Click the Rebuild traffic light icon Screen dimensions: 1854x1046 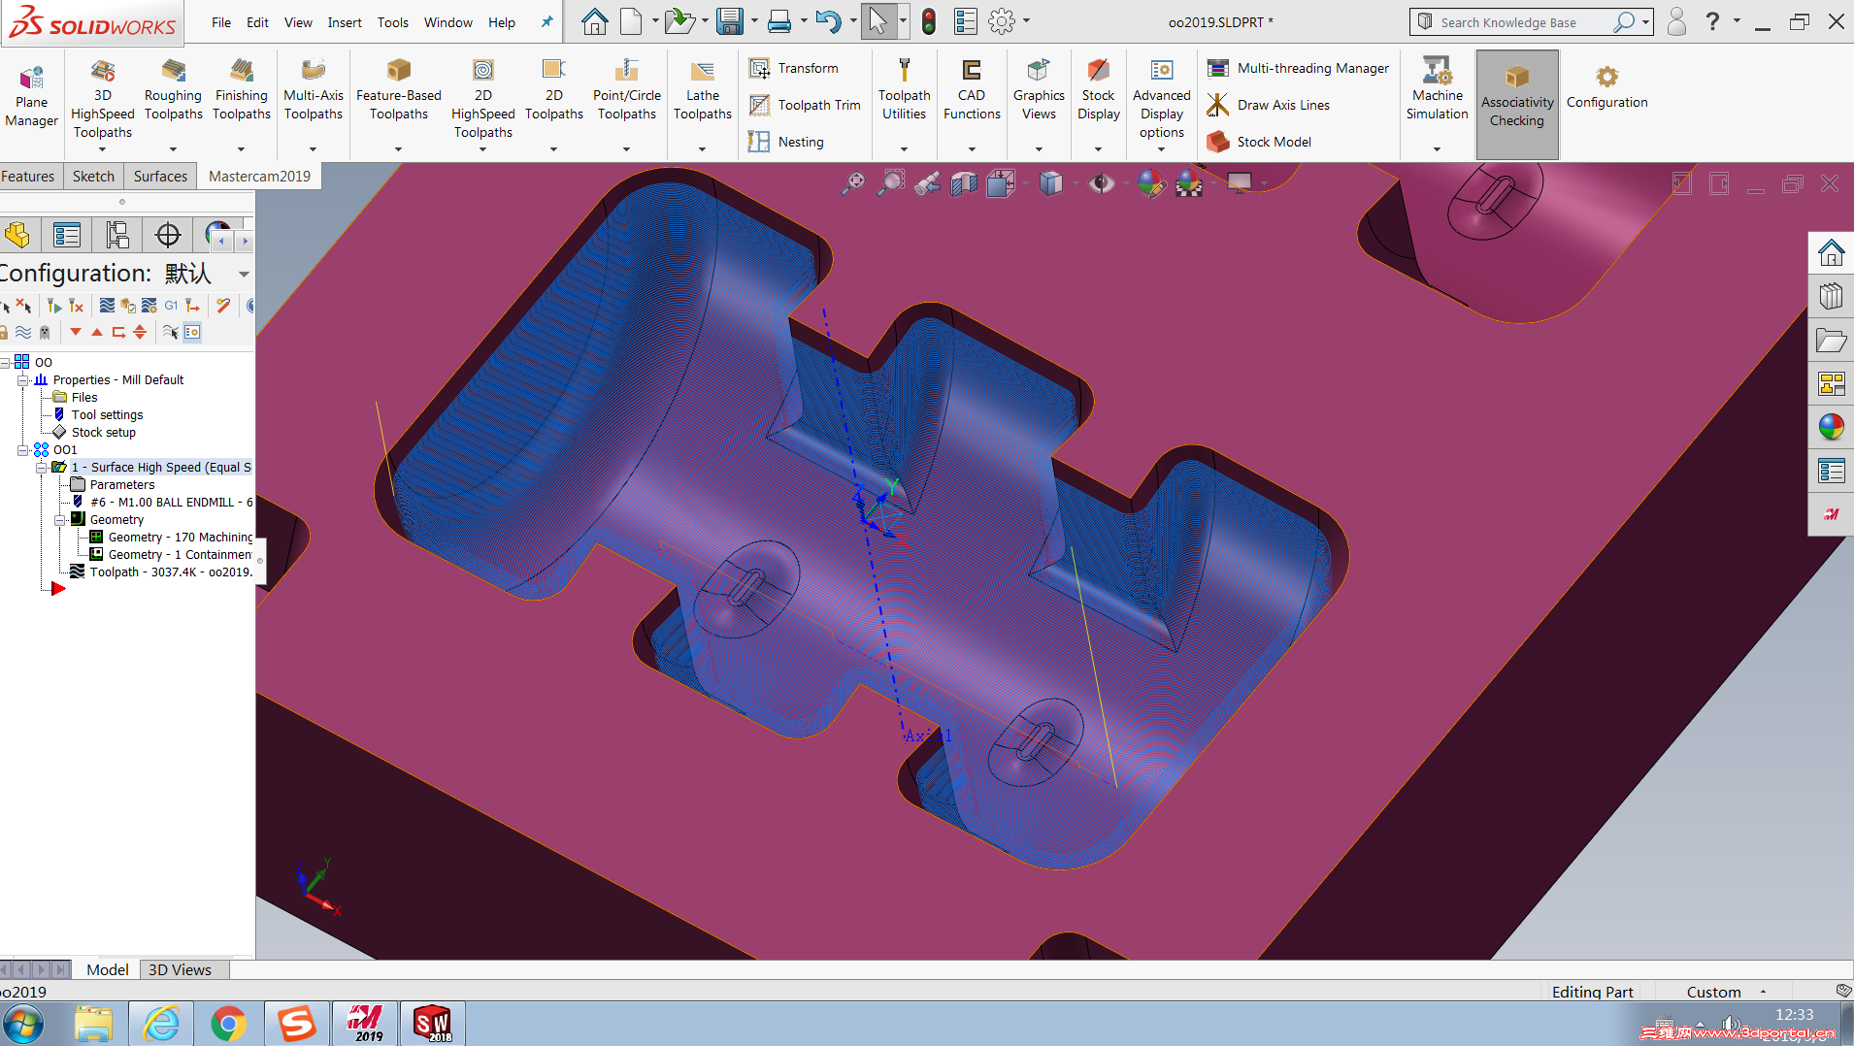click(x=929, y=21)
